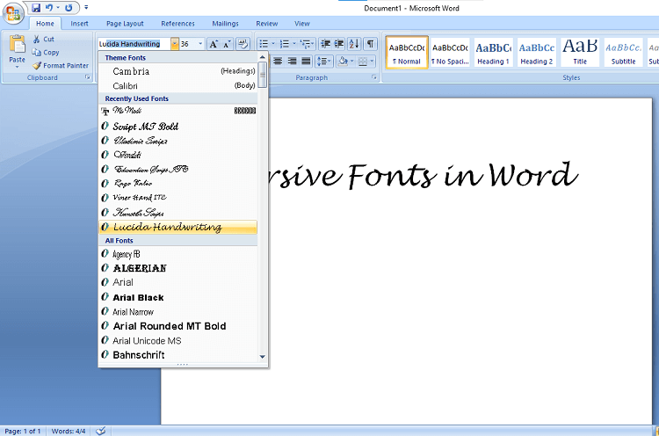Image resolution: width=659 pixels, height=436 pixels.
Task: Apply borders to the selection
Action: point(363,62)
